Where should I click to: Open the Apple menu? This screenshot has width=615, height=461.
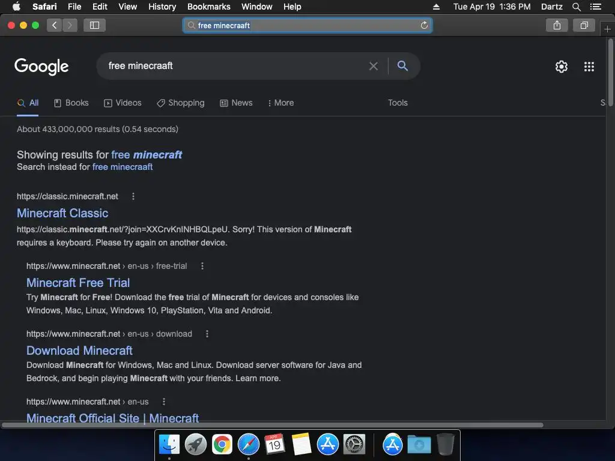pos(16,7)
